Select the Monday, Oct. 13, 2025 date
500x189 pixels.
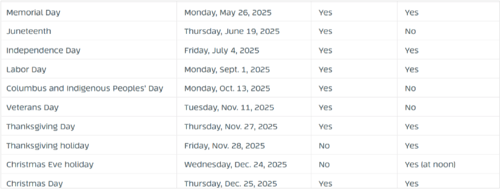pyautogui.click(x=227, y=88)
